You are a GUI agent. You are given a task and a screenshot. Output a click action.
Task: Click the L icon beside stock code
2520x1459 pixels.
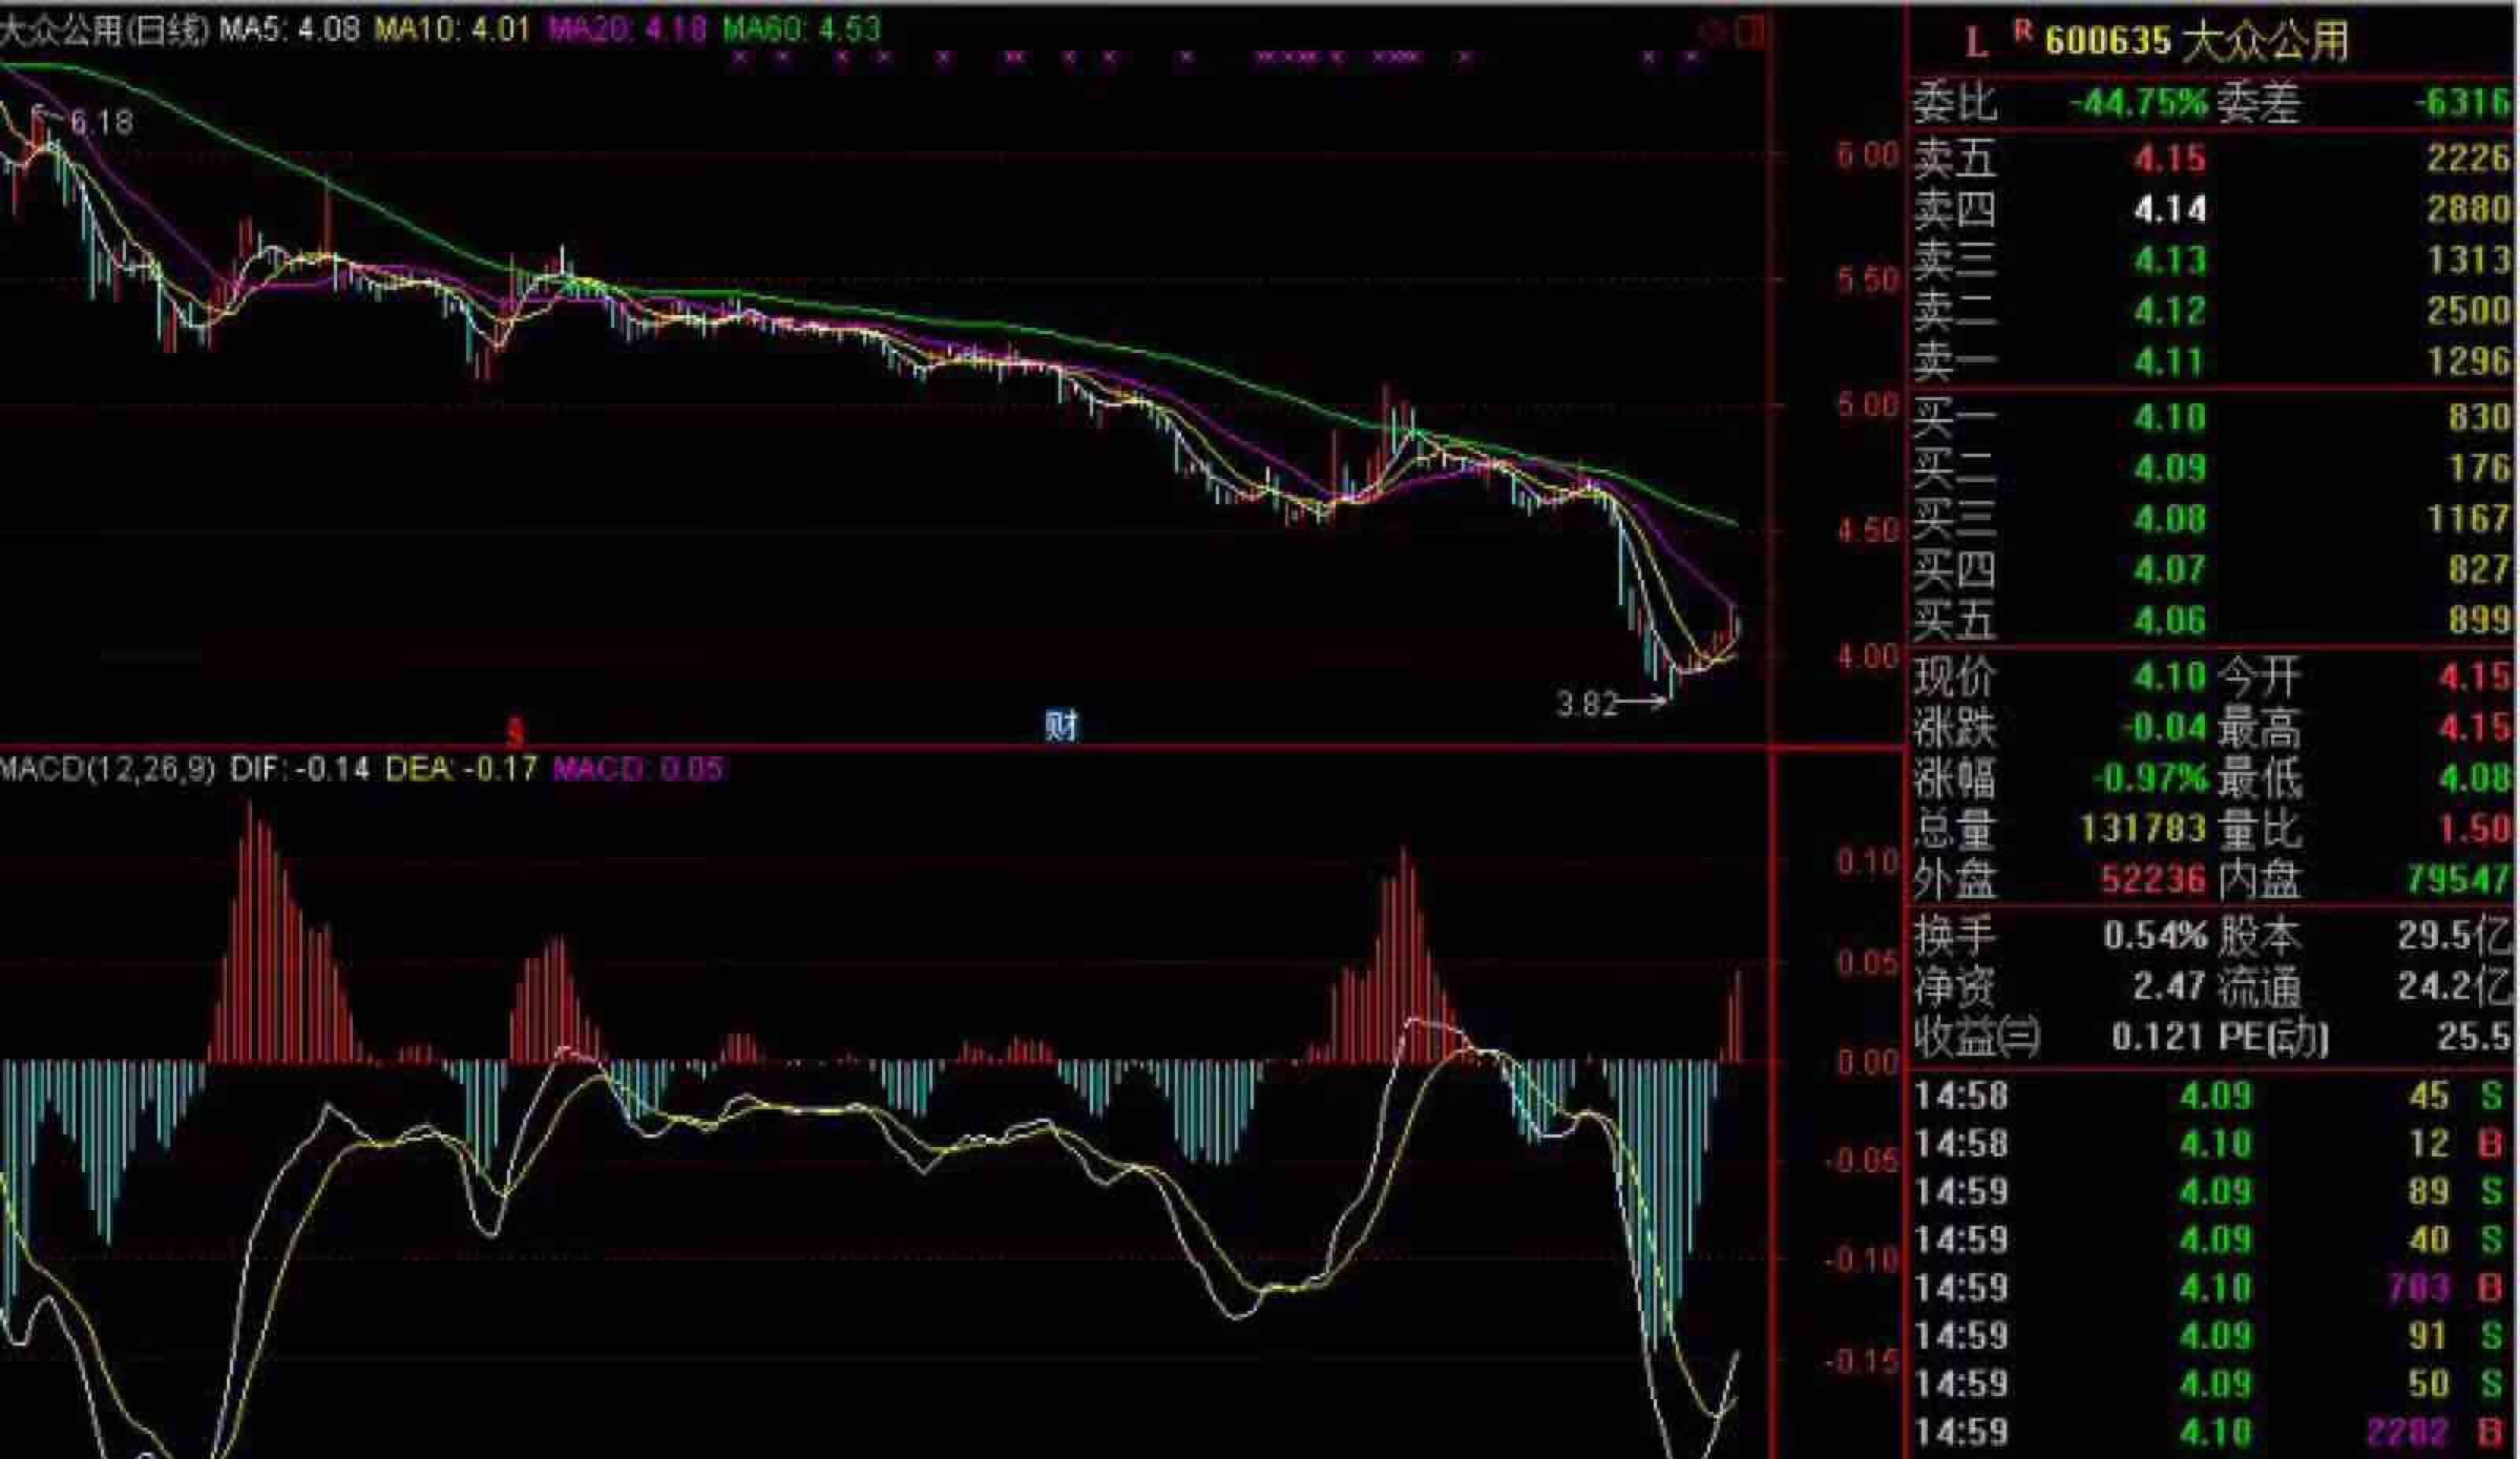(1976, 42)
